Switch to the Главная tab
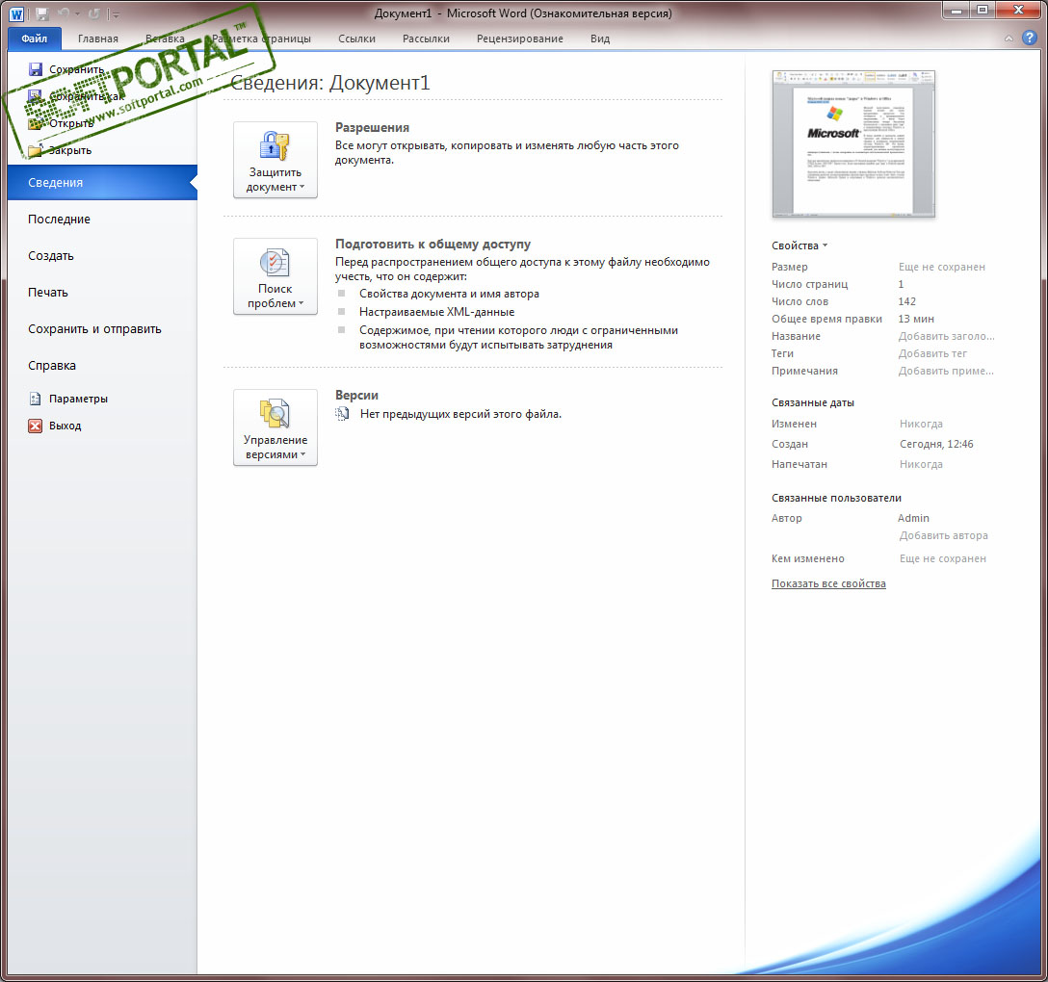The width and height of the screenshot is (1048, 982). (97, 39)
